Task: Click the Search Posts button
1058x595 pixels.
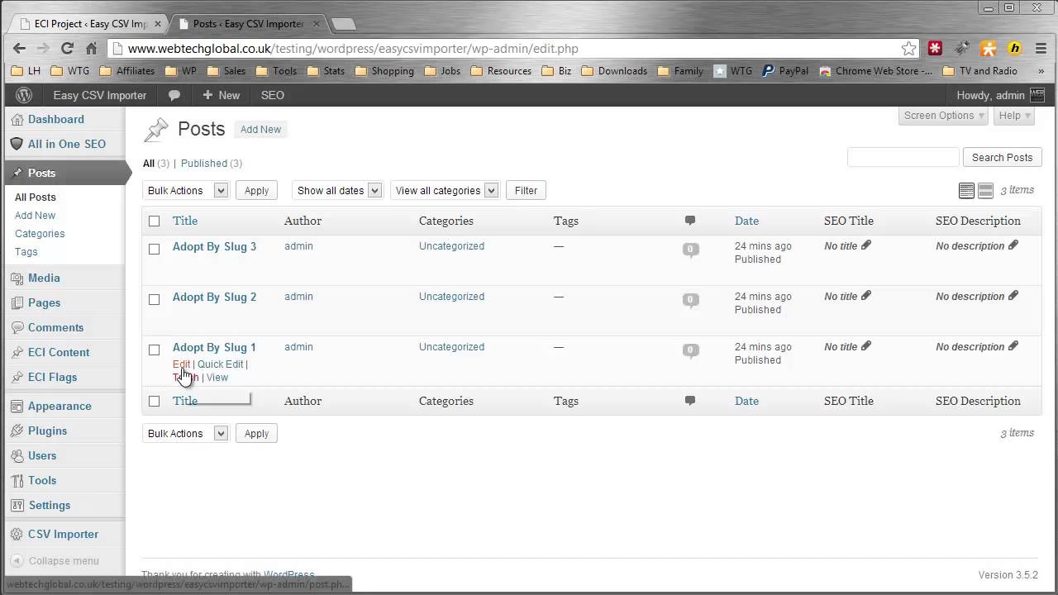Action: (1002, 158)
